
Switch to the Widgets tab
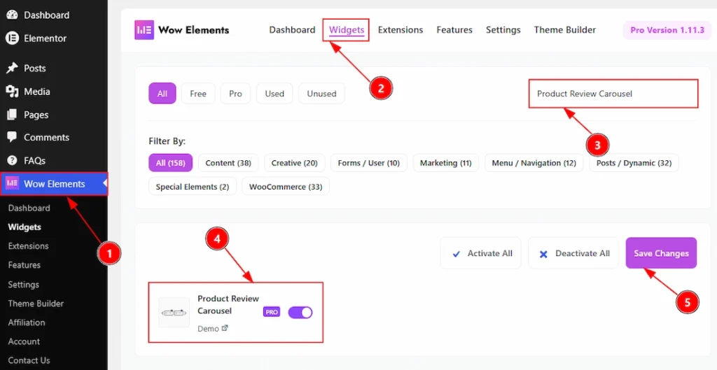(x=347, y=29)
